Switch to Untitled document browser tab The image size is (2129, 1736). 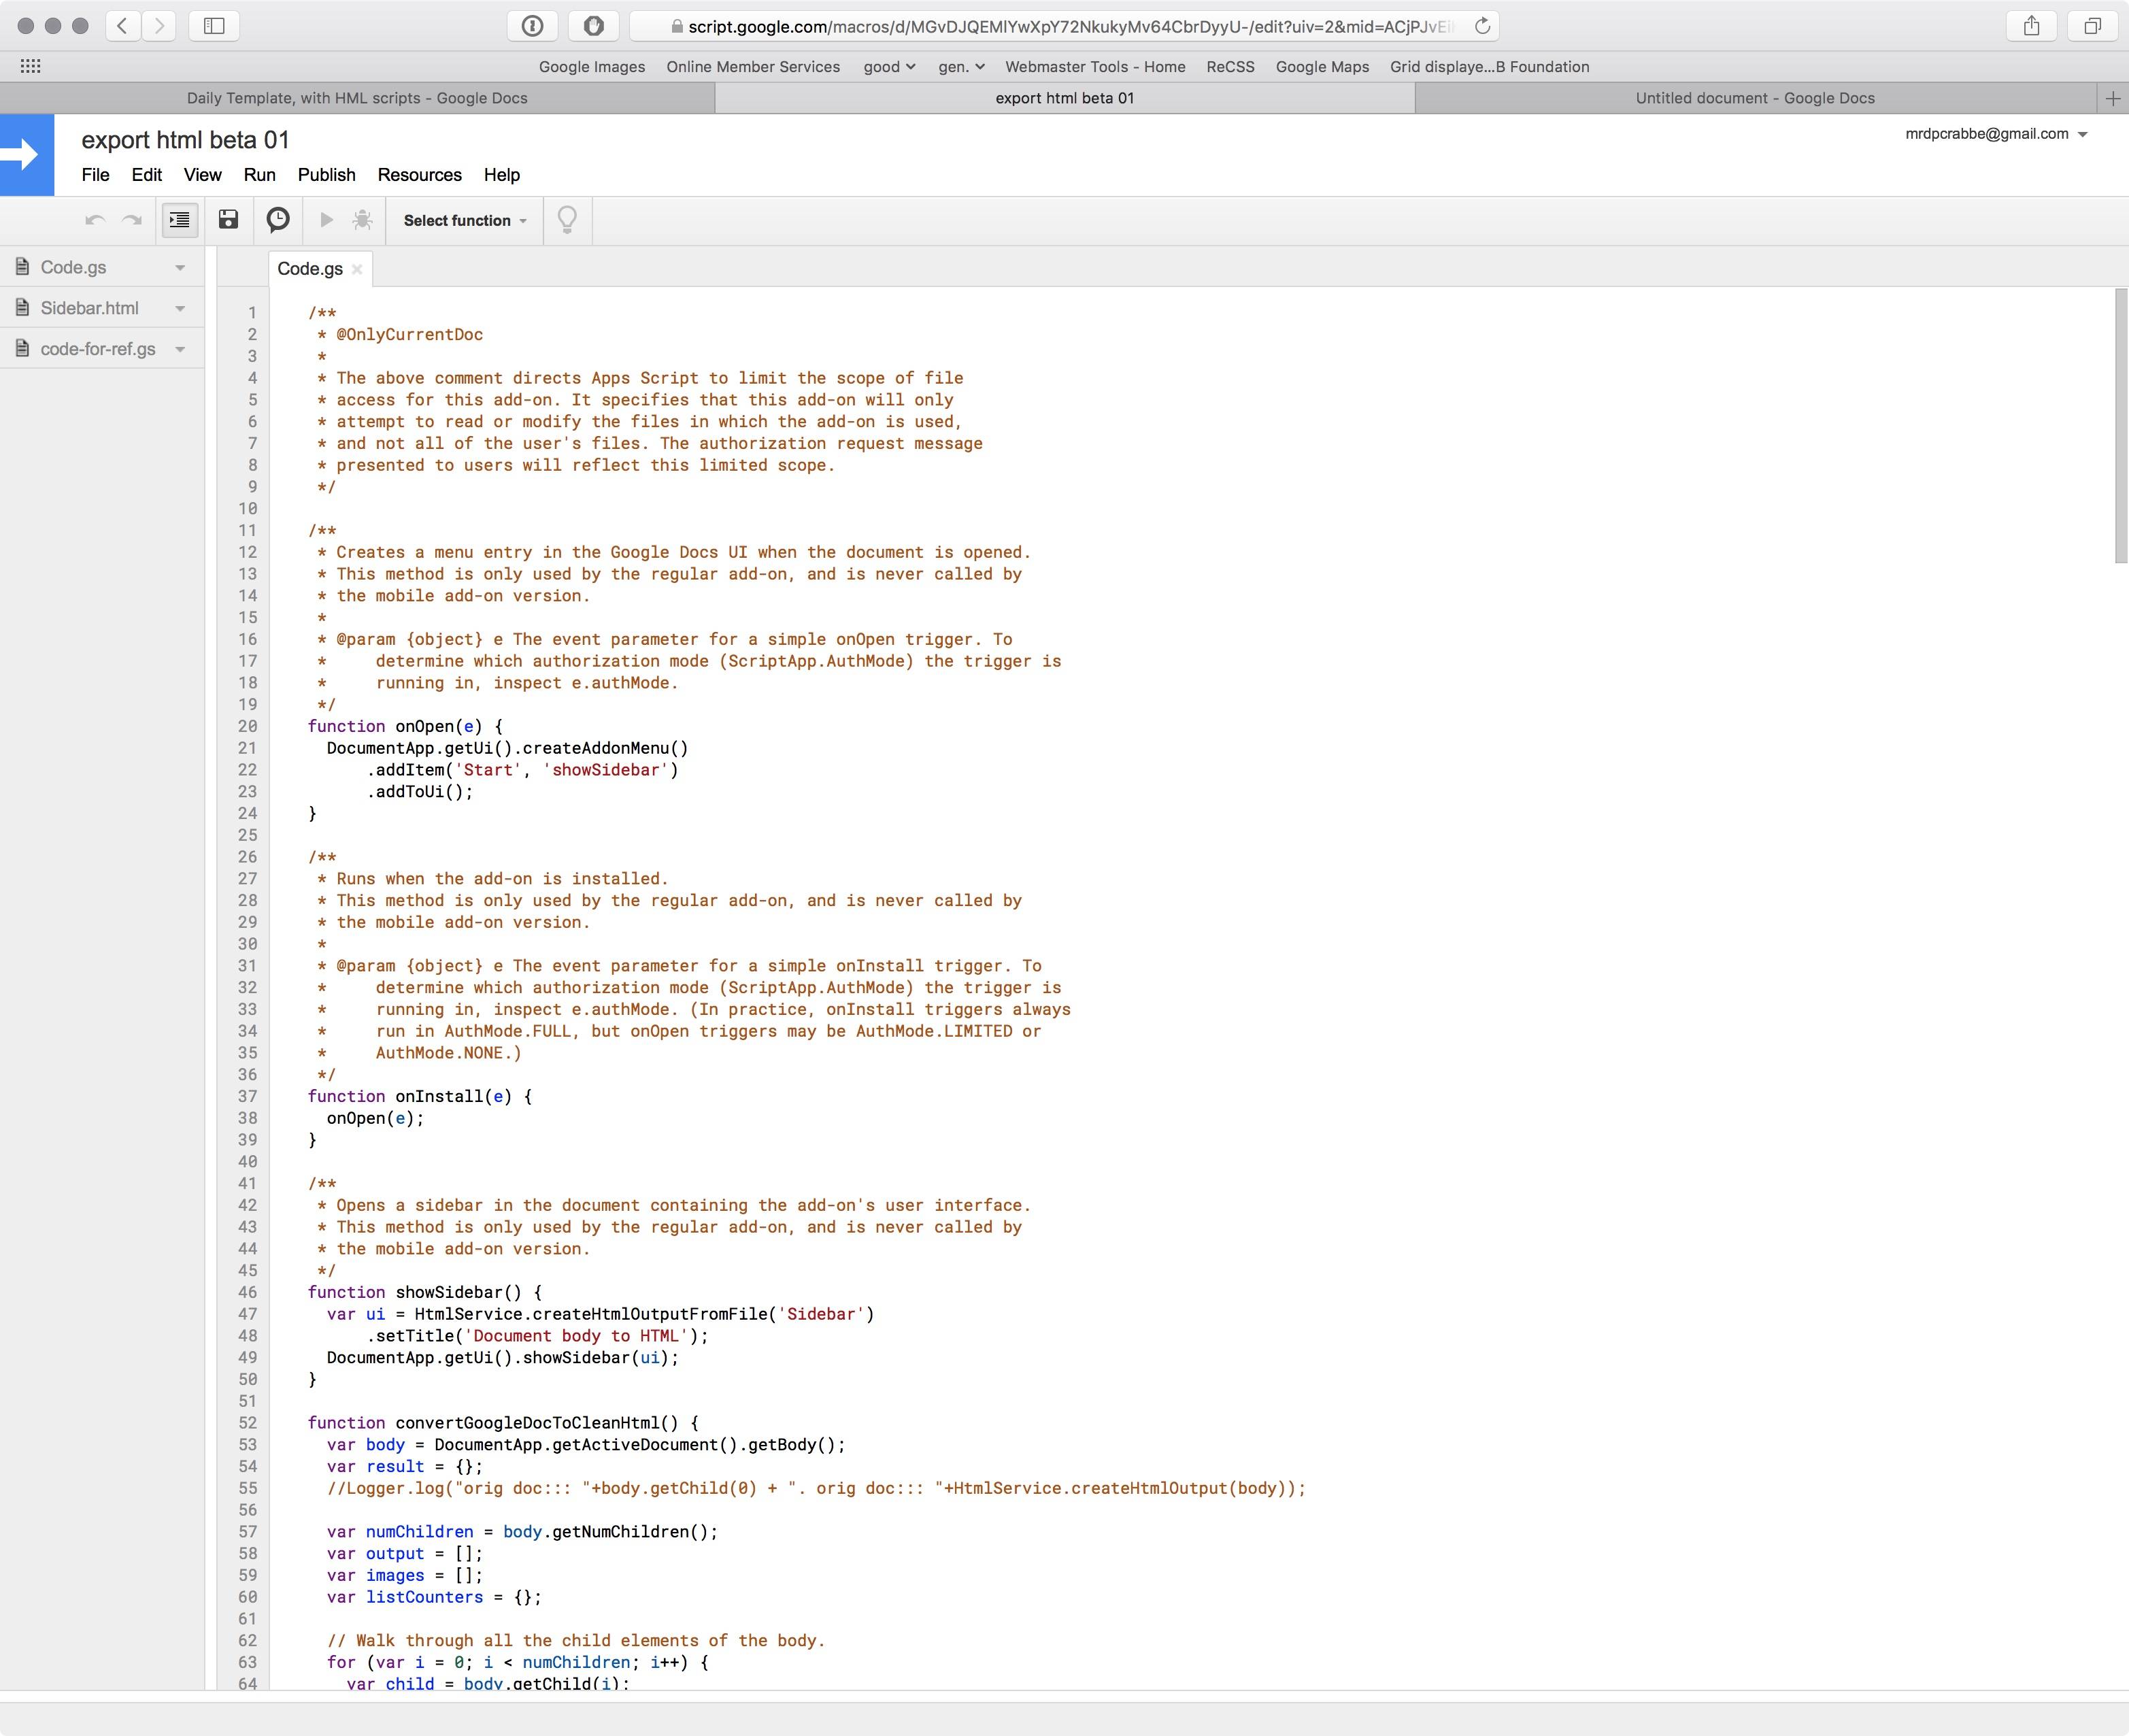[x=1754, y=98]
